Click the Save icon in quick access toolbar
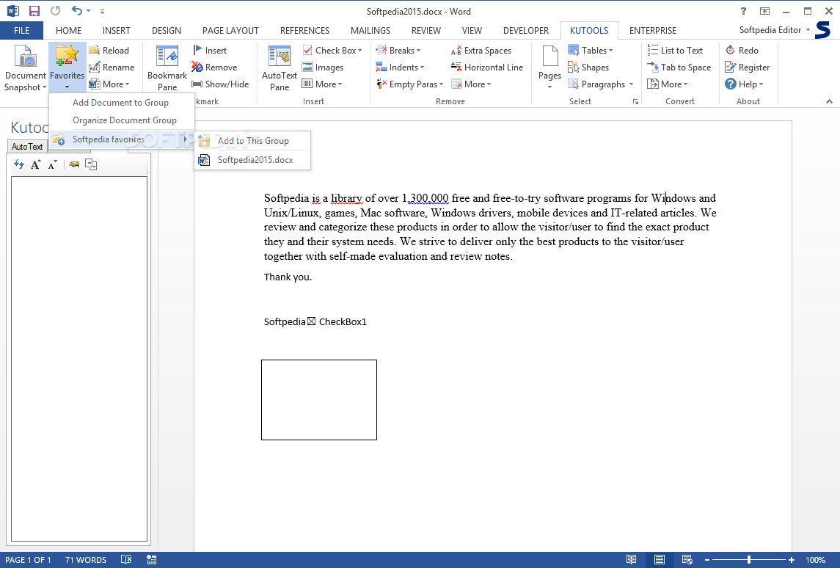The height and width of the screenshot is (568, 840). coord(34,11)
